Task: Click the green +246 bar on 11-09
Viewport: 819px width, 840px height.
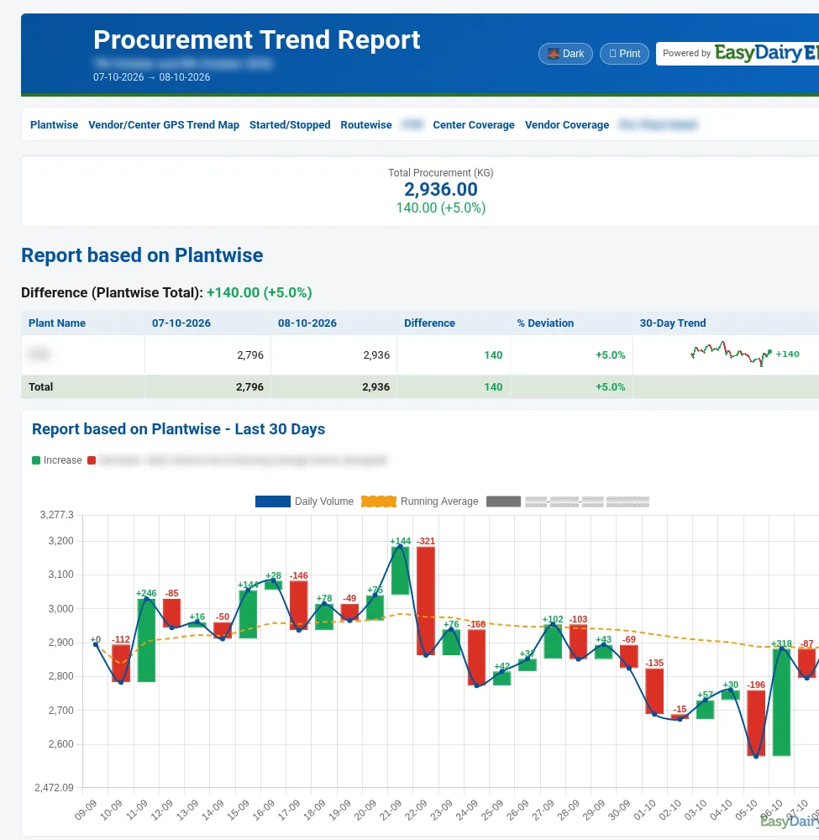Action: pos(146,640)
